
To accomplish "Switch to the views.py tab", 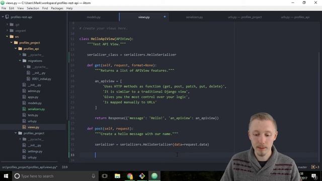I will [x=144, y=17].
